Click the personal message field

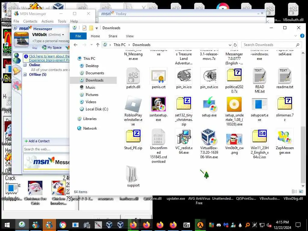coord(51,41)
